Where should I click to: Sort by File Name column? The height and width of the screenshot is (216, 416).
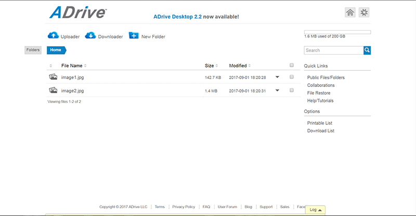pos(74,66)
